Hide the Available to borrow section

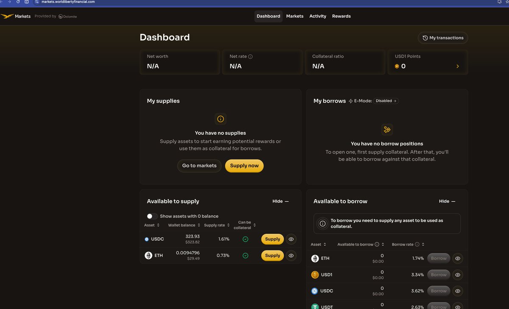pos(447,201)
